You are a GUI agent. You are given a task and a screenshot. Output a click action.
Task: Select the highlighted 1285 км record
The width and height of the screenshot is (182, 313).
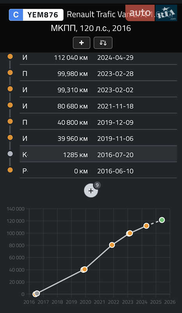pos(98,153)
